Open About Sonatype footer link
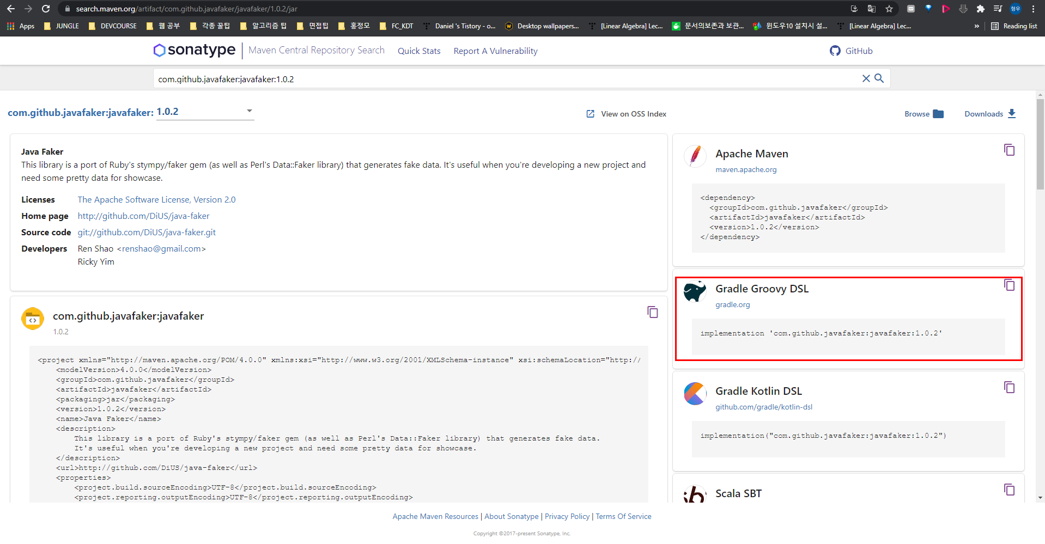Image resolution: width=1045 pixels, height=544 pixels. click(512, 516)
